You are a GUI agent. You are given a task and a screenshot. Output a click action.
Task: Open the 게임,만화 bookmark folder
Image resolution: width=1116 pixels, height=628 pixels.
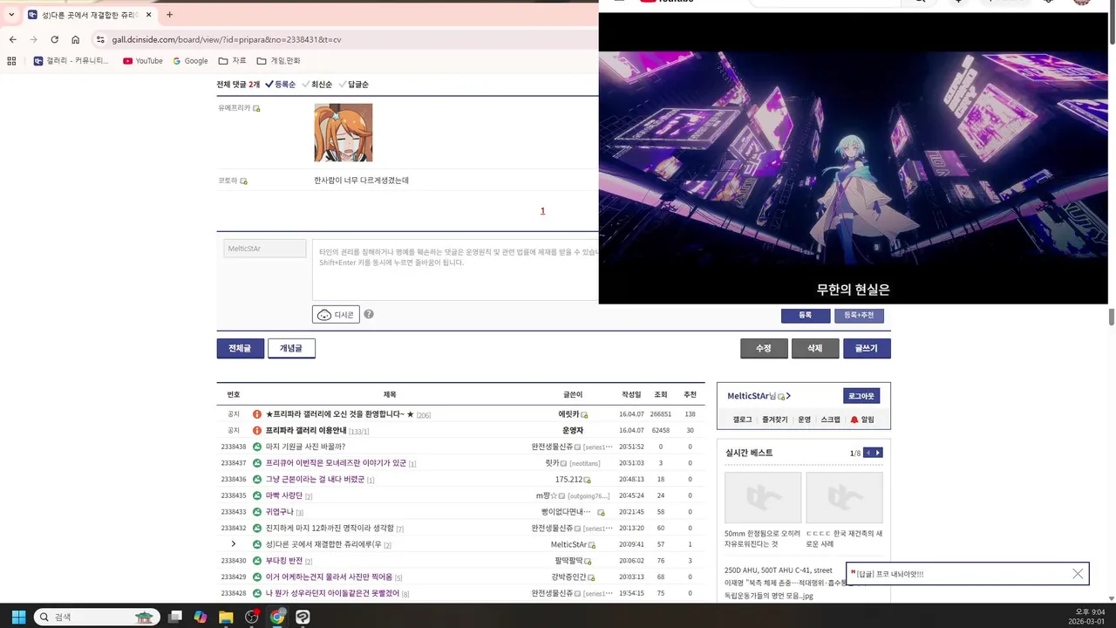point(278,61)
